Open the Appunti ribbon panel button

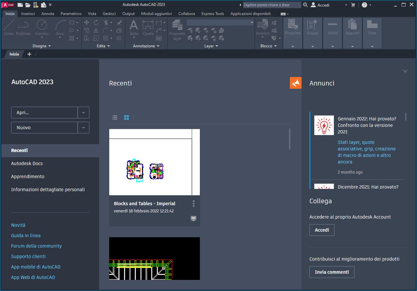(x=352, y=33)
